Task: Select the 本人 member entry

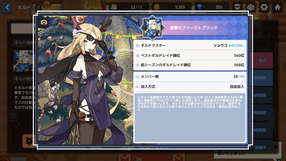Action: coord(262,60)
